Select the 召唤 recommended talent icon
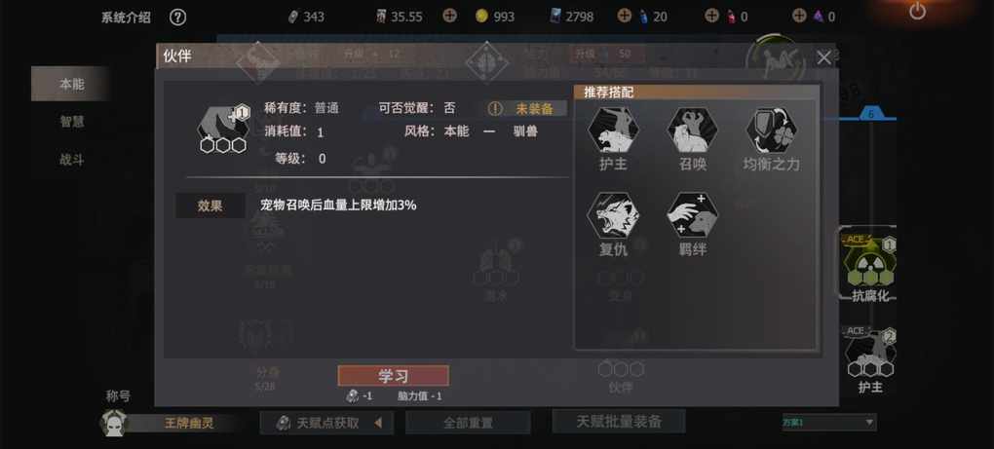This screenshot has width=994, height=449. 692,131
